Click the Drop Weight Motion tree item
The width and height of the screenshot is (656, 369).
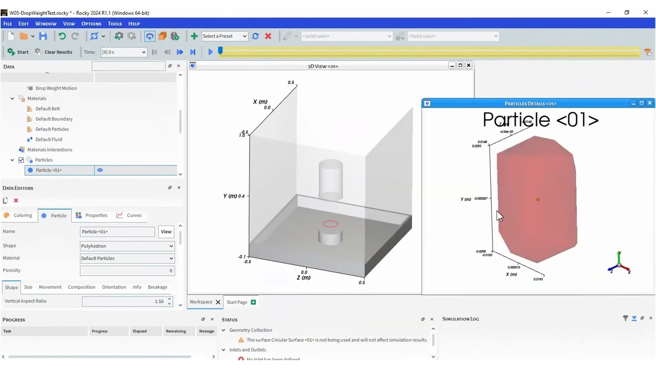click(56, 88)
